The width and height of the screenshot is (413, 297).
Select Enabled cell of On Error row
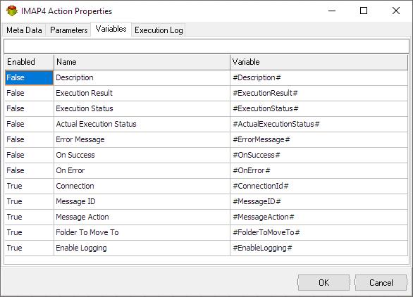[x=29, y=171]
